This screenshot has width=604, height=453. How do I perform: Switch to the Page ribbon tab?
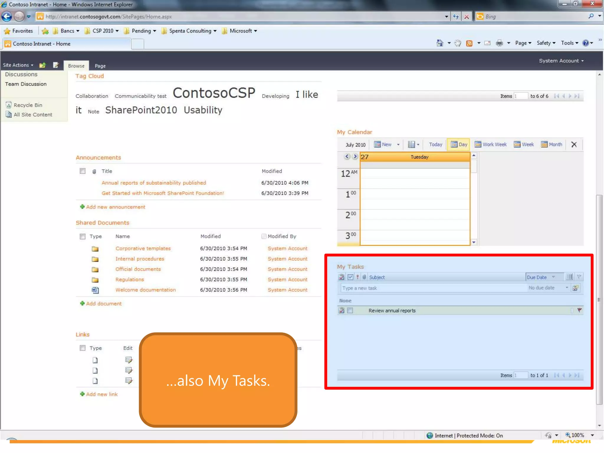100,66
